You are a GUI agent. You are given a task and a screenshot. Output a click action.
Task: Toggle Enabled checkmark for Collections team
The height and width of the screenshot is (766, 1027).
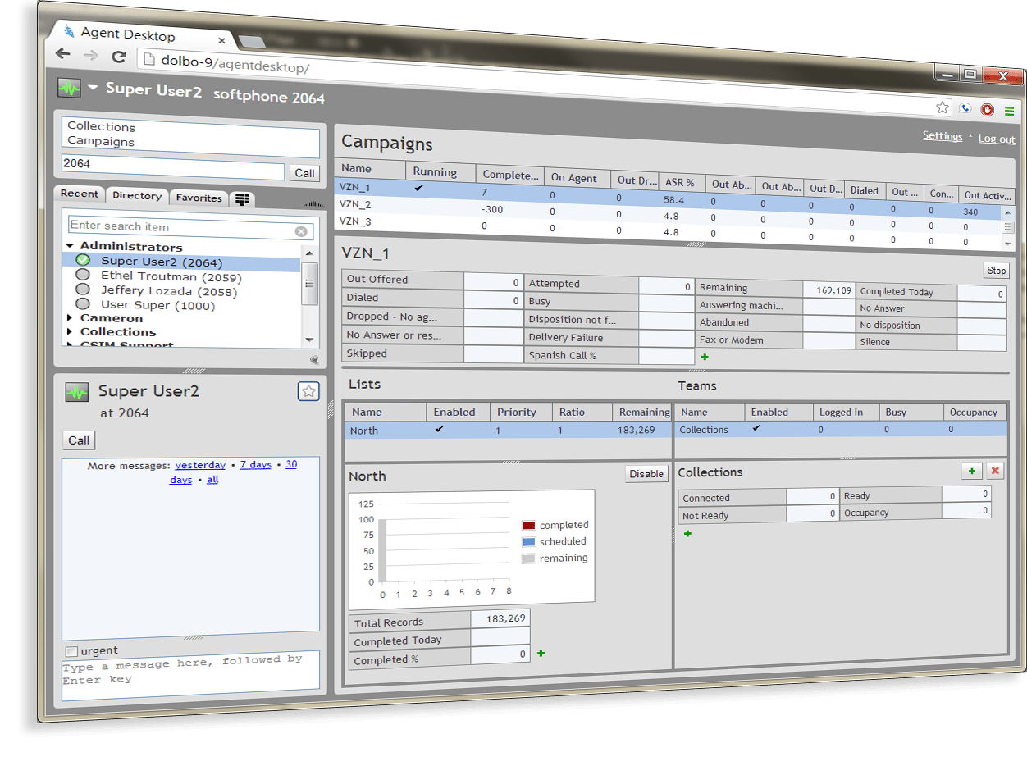click(756, 428)
